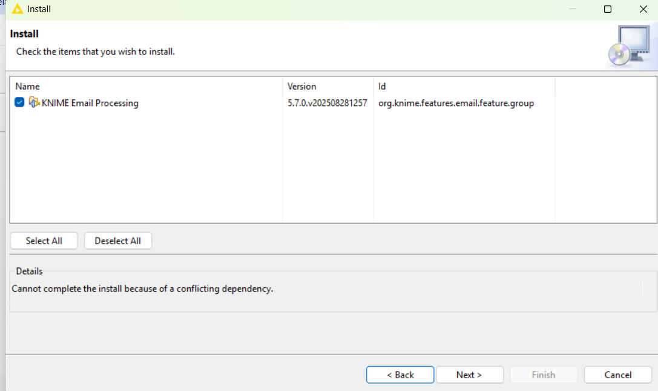
Task: Click the org.knime.features.email.feature.group id cell
Action: point(456,103)
